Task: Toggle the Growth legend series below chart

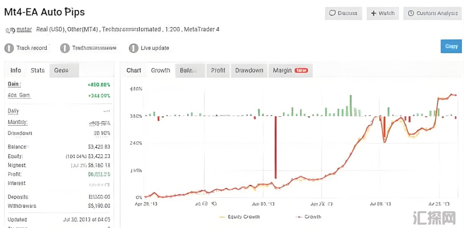Action: coord(308,217)
